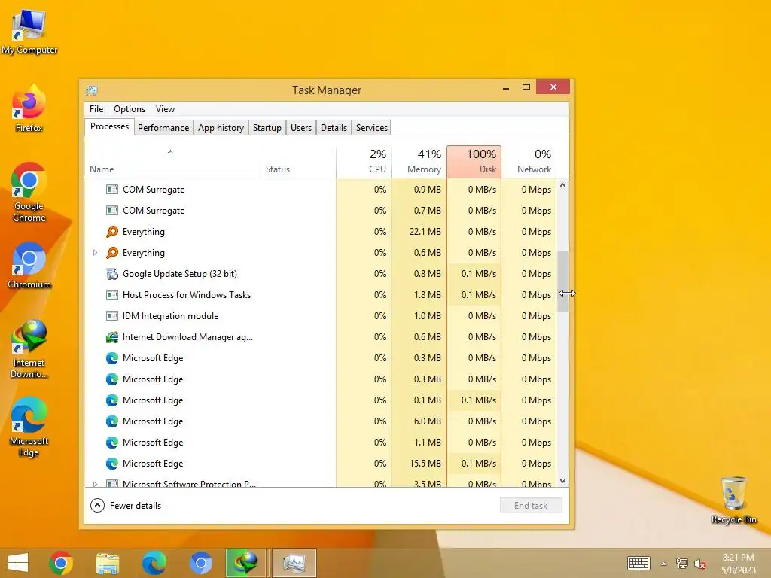The width and height of the screenshot is (771, 578).
Task: Expand Microsoft Software Protection Platform row
Action: click(96, 484)
